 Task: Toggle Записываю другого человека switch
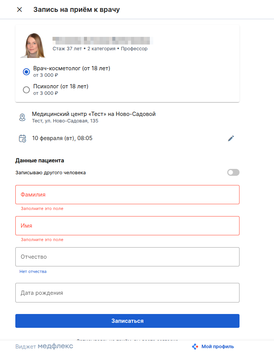(x=233, y=172)
